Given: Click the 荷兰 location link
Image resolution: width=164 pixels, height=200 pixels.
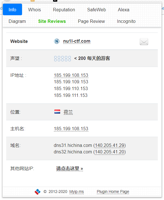Looking at the screenshot, I should 68,112.
